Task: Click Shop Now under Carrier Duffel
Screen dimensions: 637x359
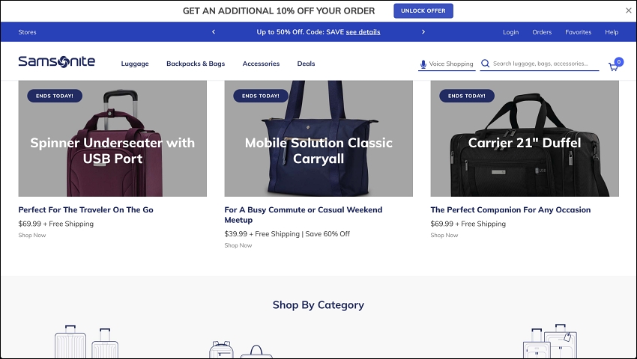Action: coord(444,236)
